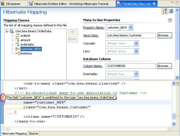The height and width of the screenshot is (136, 180).
Task: Click the name="customer_NEW" source line
Action: [x=45, y=102]
